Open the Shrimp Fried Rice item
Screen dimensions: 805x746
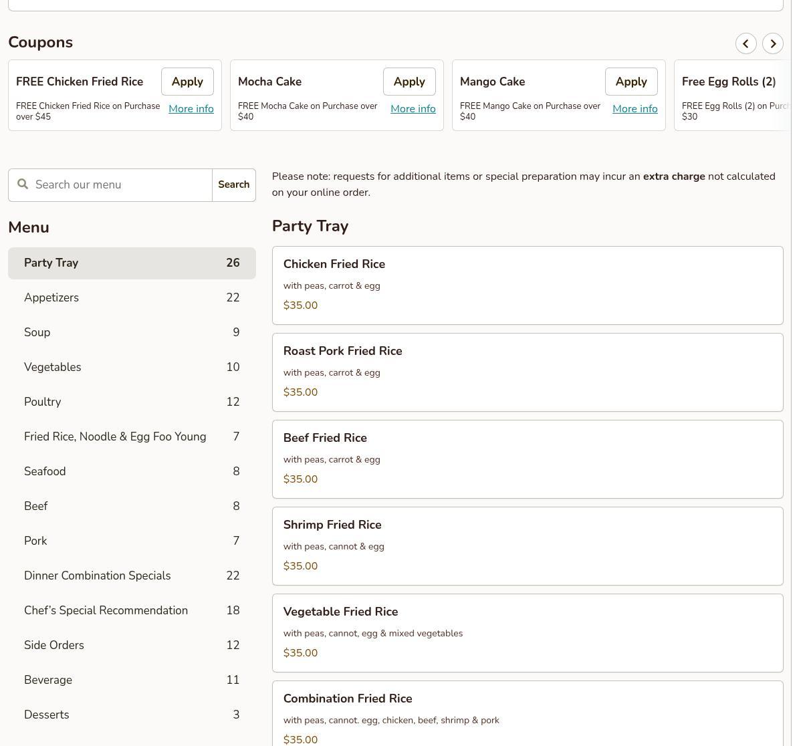tap(527, 546)
